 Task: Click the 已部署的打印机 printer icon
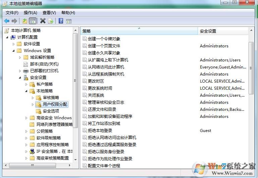(x=26, y=71)
